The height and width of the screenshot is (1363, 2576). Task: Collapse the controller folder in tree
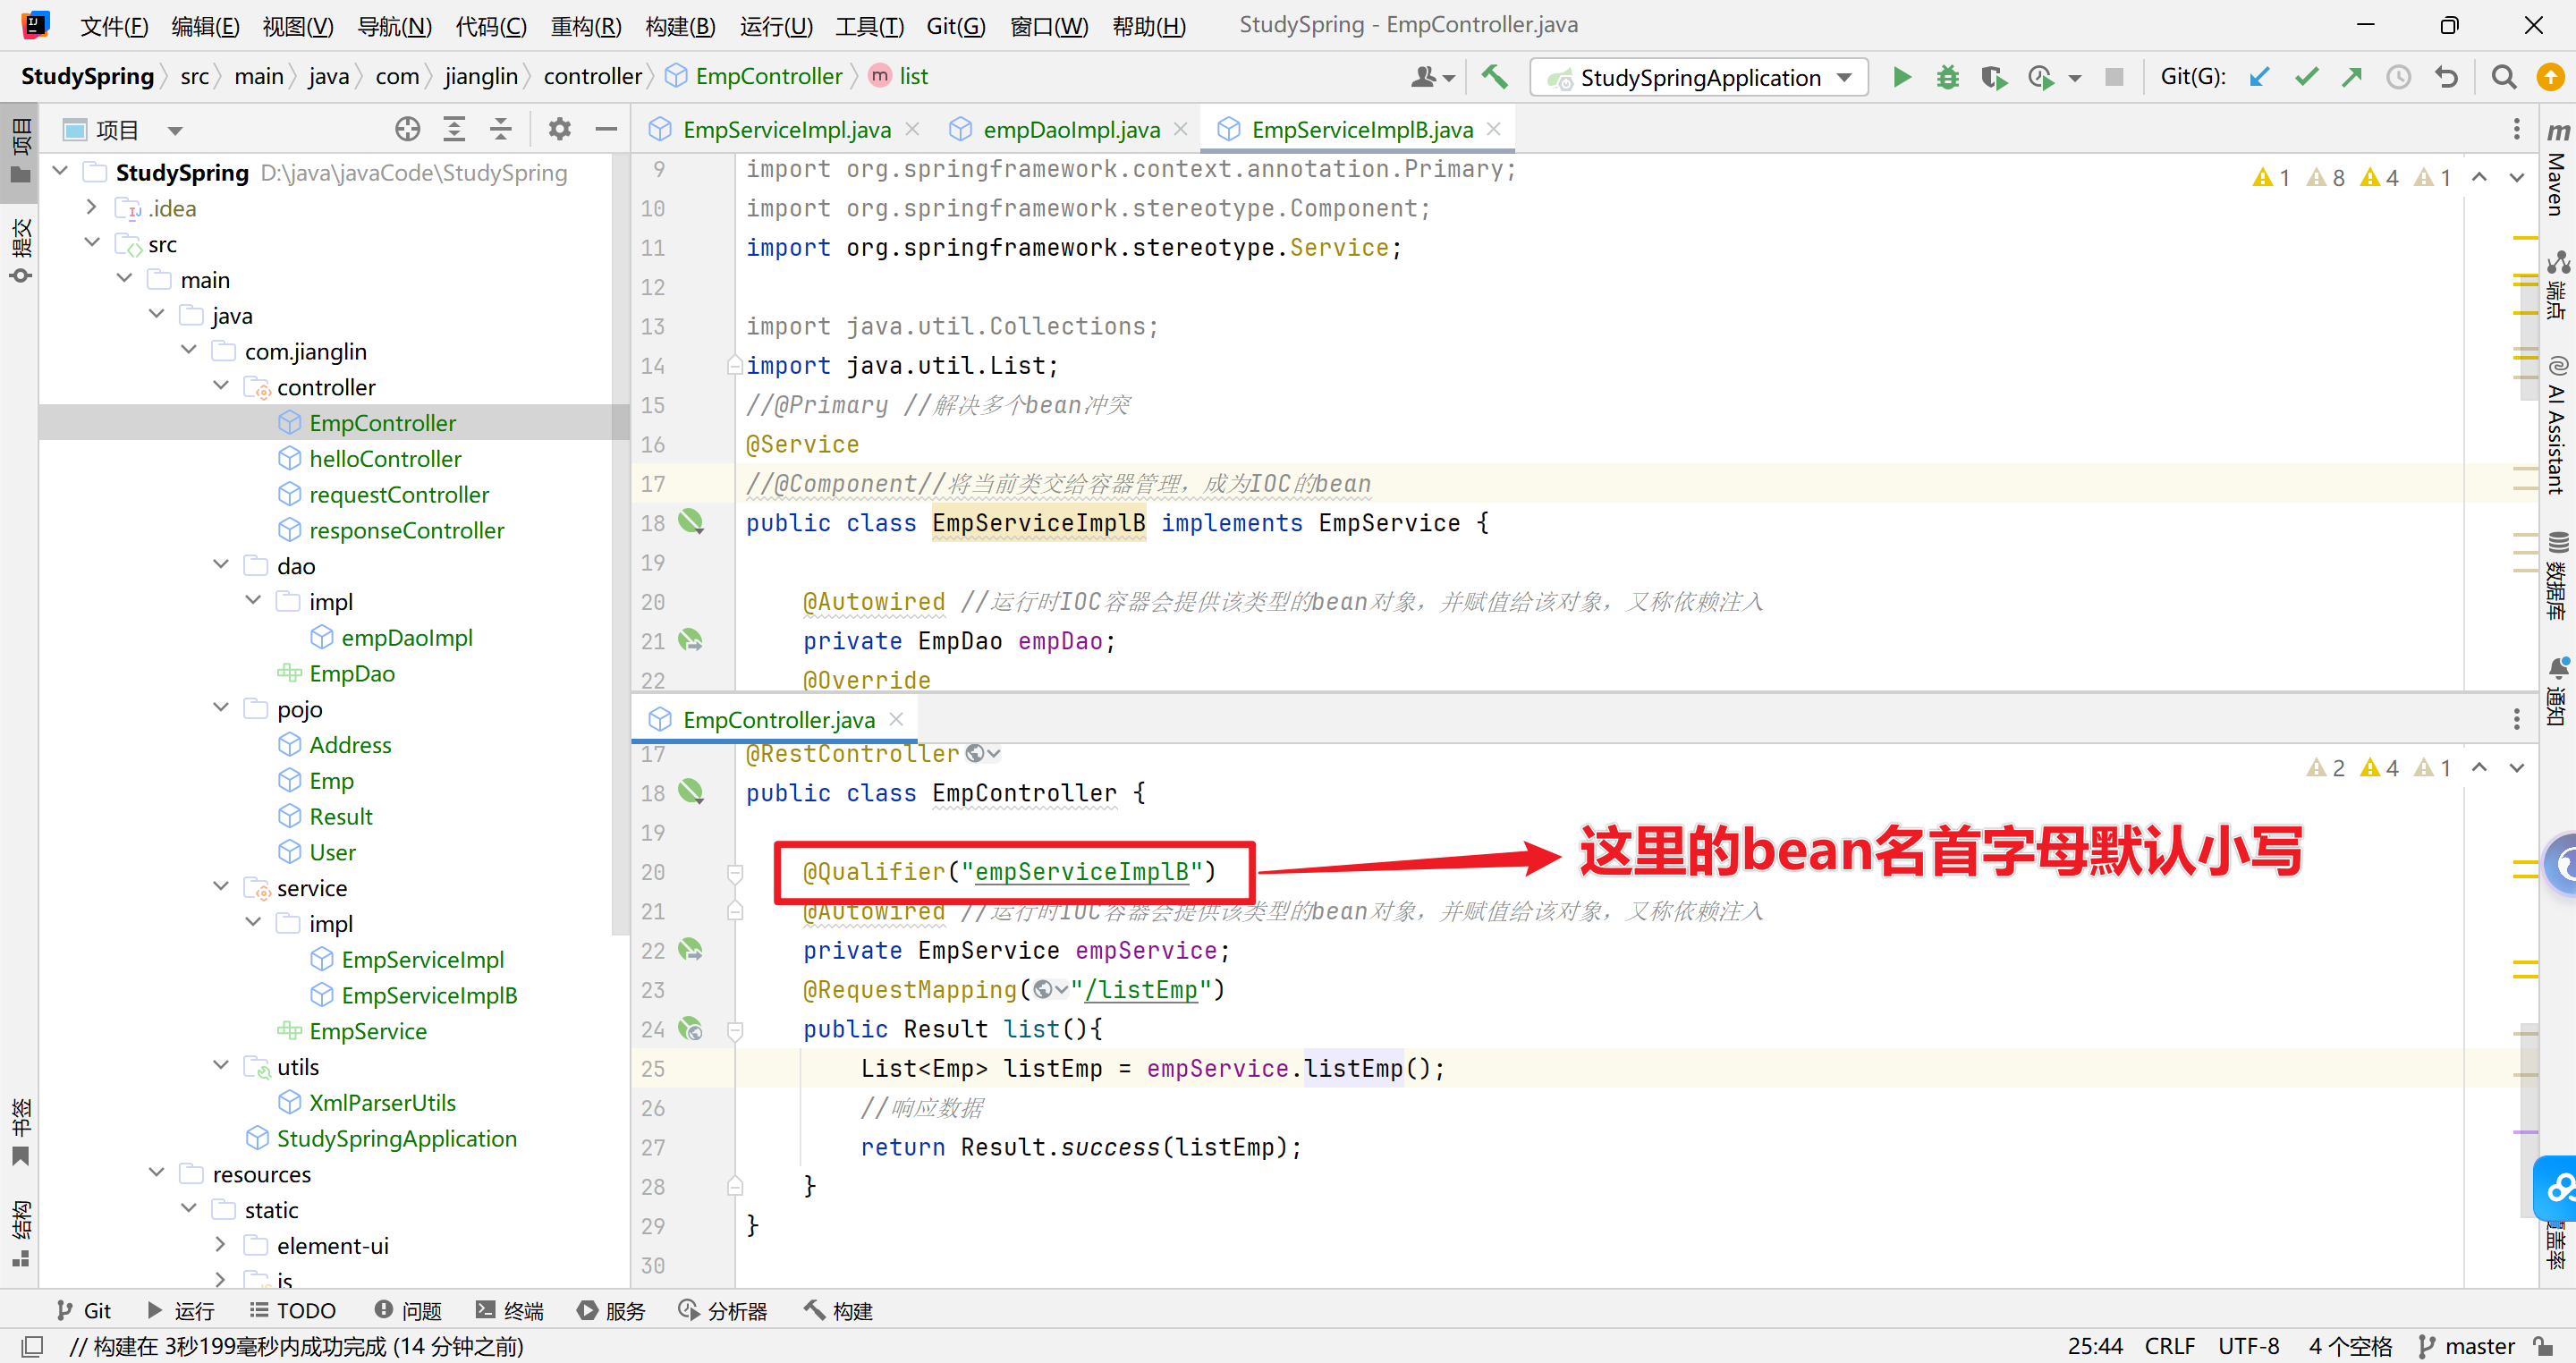222,386
